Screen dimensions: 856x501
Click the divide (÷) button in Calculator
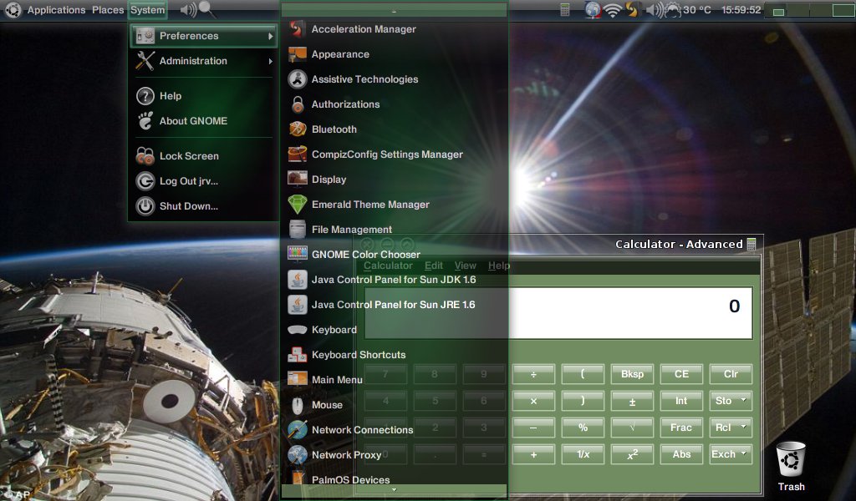533,374
